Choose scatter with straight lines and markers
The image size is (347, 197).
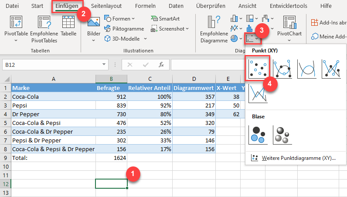(331, 69)
